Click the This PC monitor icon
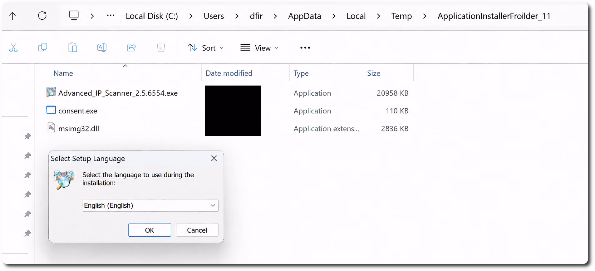Viewport: 595px width, 271px height. pyautogui.click(x=74, y=15)
